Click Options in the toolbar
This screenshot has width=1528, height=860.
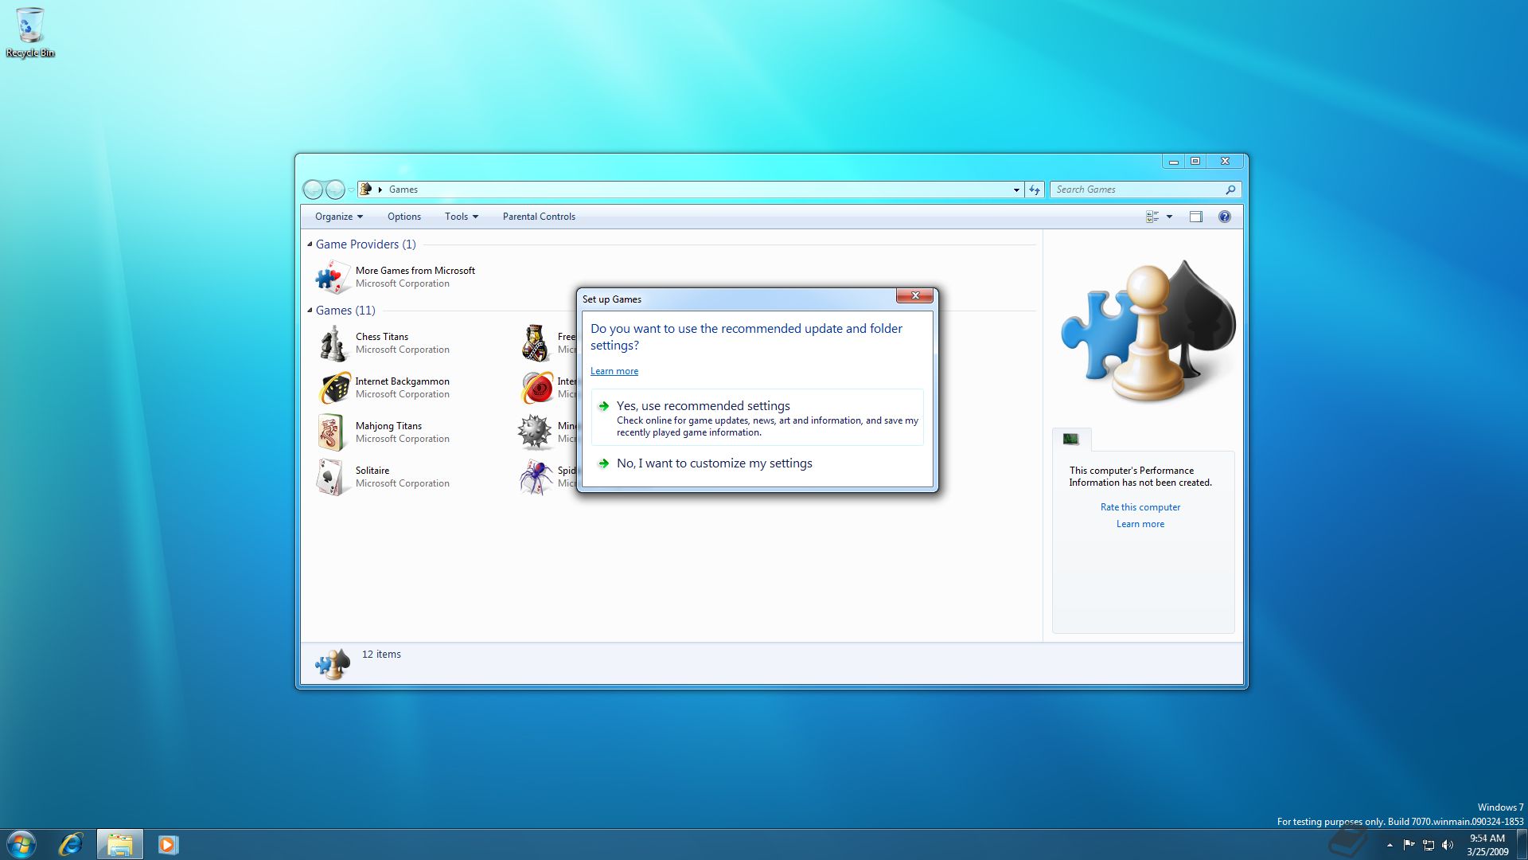click(404, 217)
